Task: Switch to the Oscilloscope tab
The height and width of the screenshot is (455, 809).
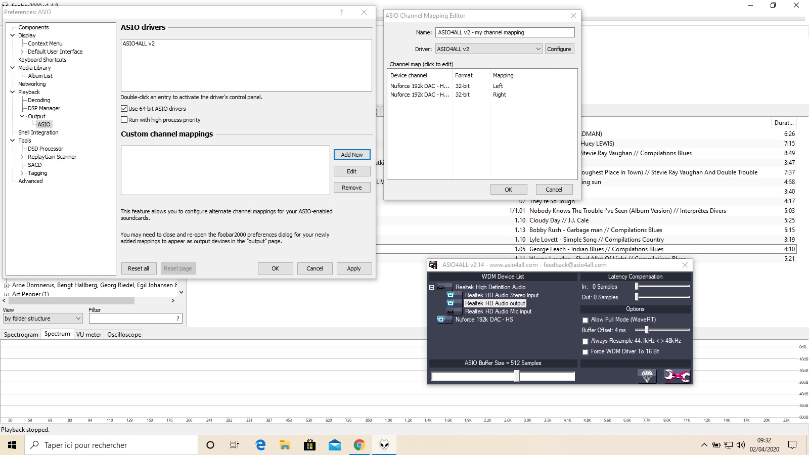Action: point(124,335)
